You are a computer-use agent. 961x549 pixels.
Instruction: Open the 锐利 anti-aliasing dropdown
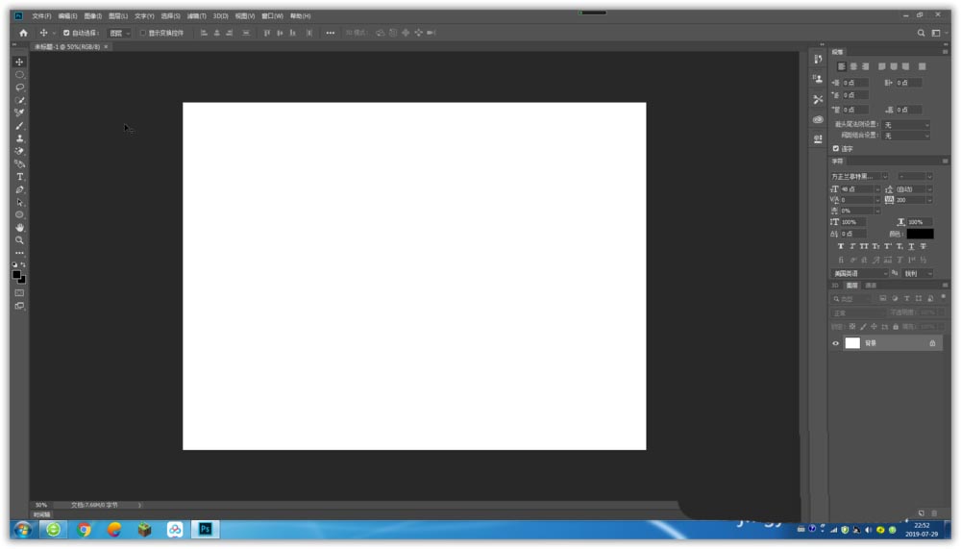click(918, 274)
